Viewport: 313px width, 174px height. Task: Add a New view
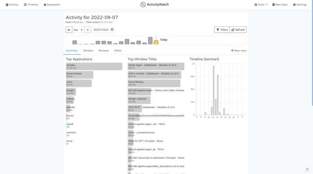coord(239,51)
